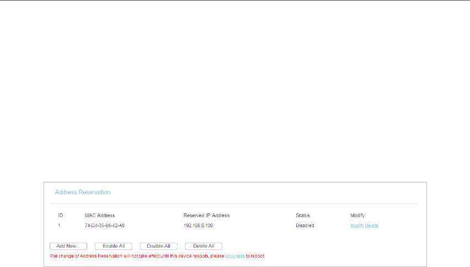Click ID value 1 in table
The image size is (470, 267).
coord(59,226)
